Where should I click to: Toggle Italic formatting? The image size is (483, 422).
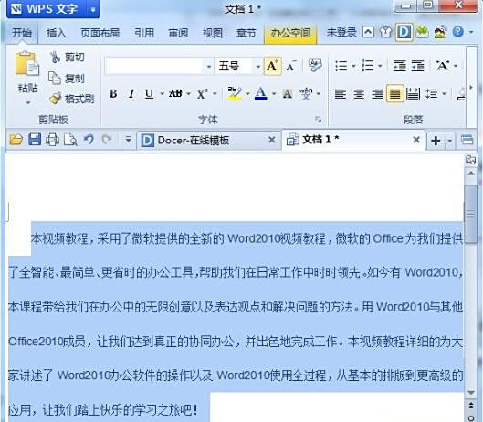[131, 94]
